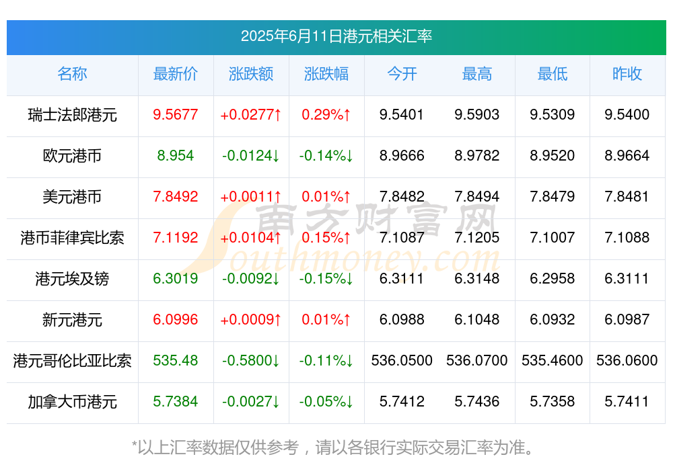673x469 pixels.
Task: Click change amount -0.0092↓
Action: 251,278
